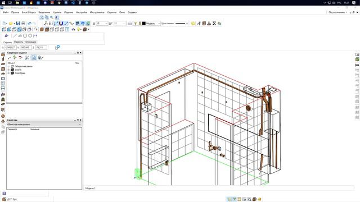360x202 pixels.
Task: Click the red minus icon in structure panel toolbar
Action: coord(20,57)
